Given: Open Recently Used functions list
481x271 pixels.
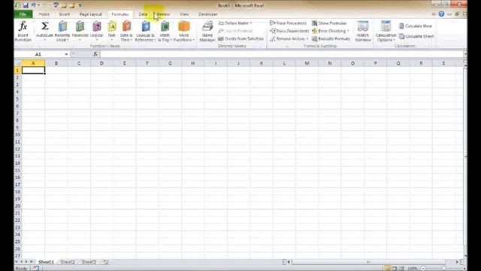Looking at the screenshot, I should (62, 31).
